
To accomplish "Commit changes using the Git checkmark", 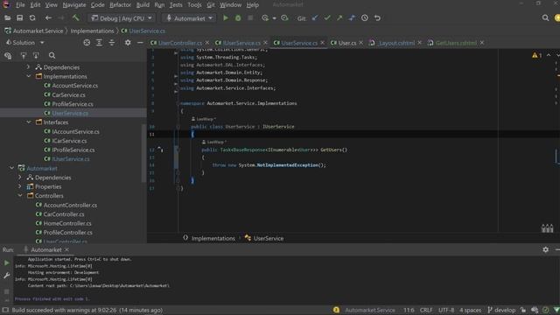I will click(x=327, y=17).
